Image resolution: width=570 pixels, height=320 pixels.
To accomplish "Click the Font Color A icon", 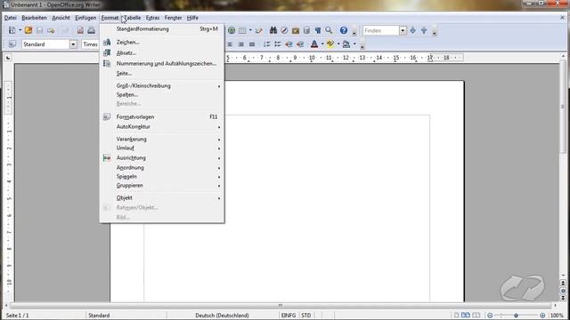I will 314,44.
